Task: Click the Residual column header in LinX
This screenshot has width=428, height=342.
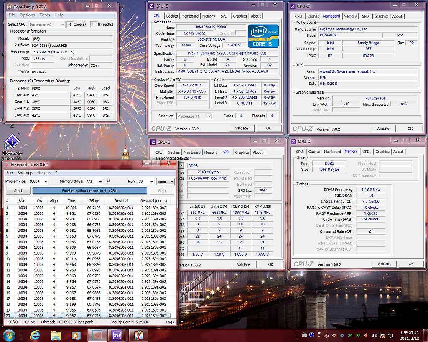Action: 122,201
